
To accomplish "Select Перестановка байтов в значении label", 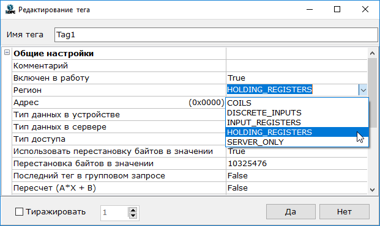I will pyautogui.click(x=83, y=164).
